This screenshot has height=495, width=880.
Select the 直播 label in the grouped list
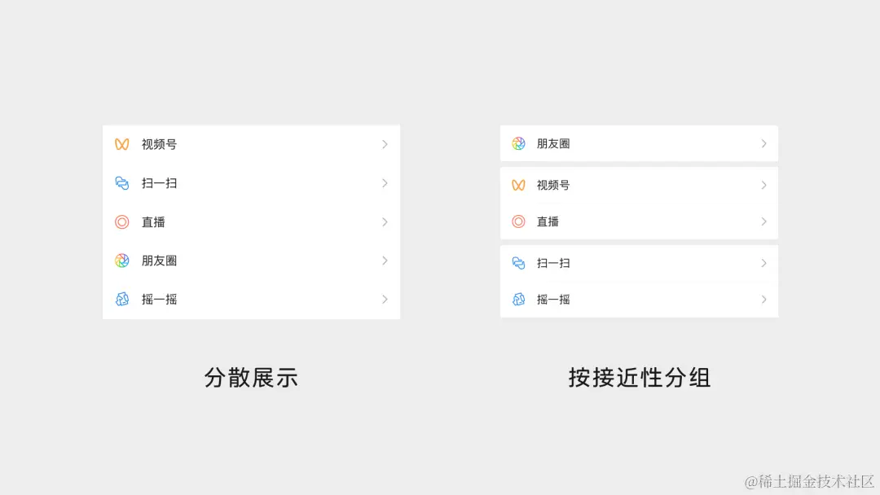pyautogui.click(x=548, y=221)
